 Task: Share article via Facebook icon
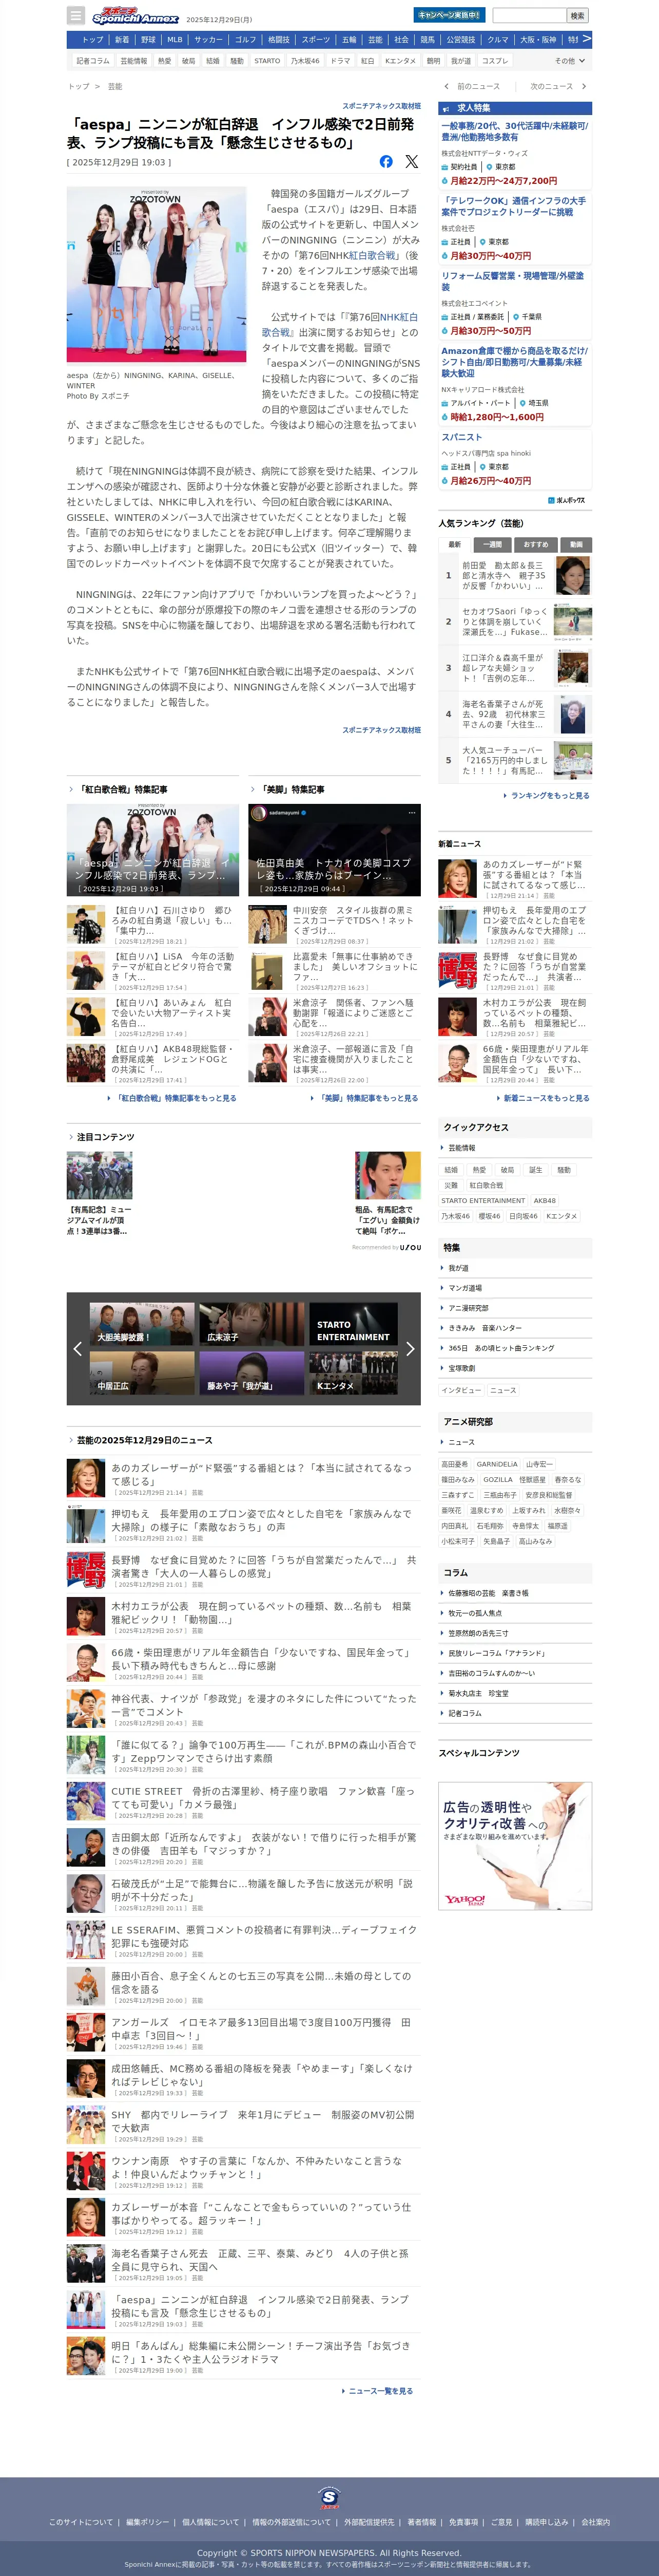386,161
